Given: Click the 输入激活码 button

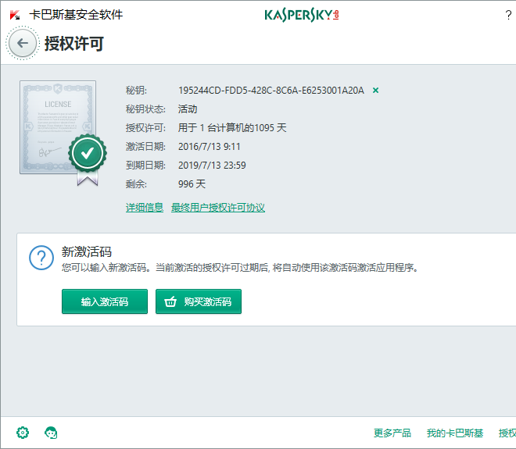Looking at the screenshot, I should pyautogui.click(x=105, y=301).
